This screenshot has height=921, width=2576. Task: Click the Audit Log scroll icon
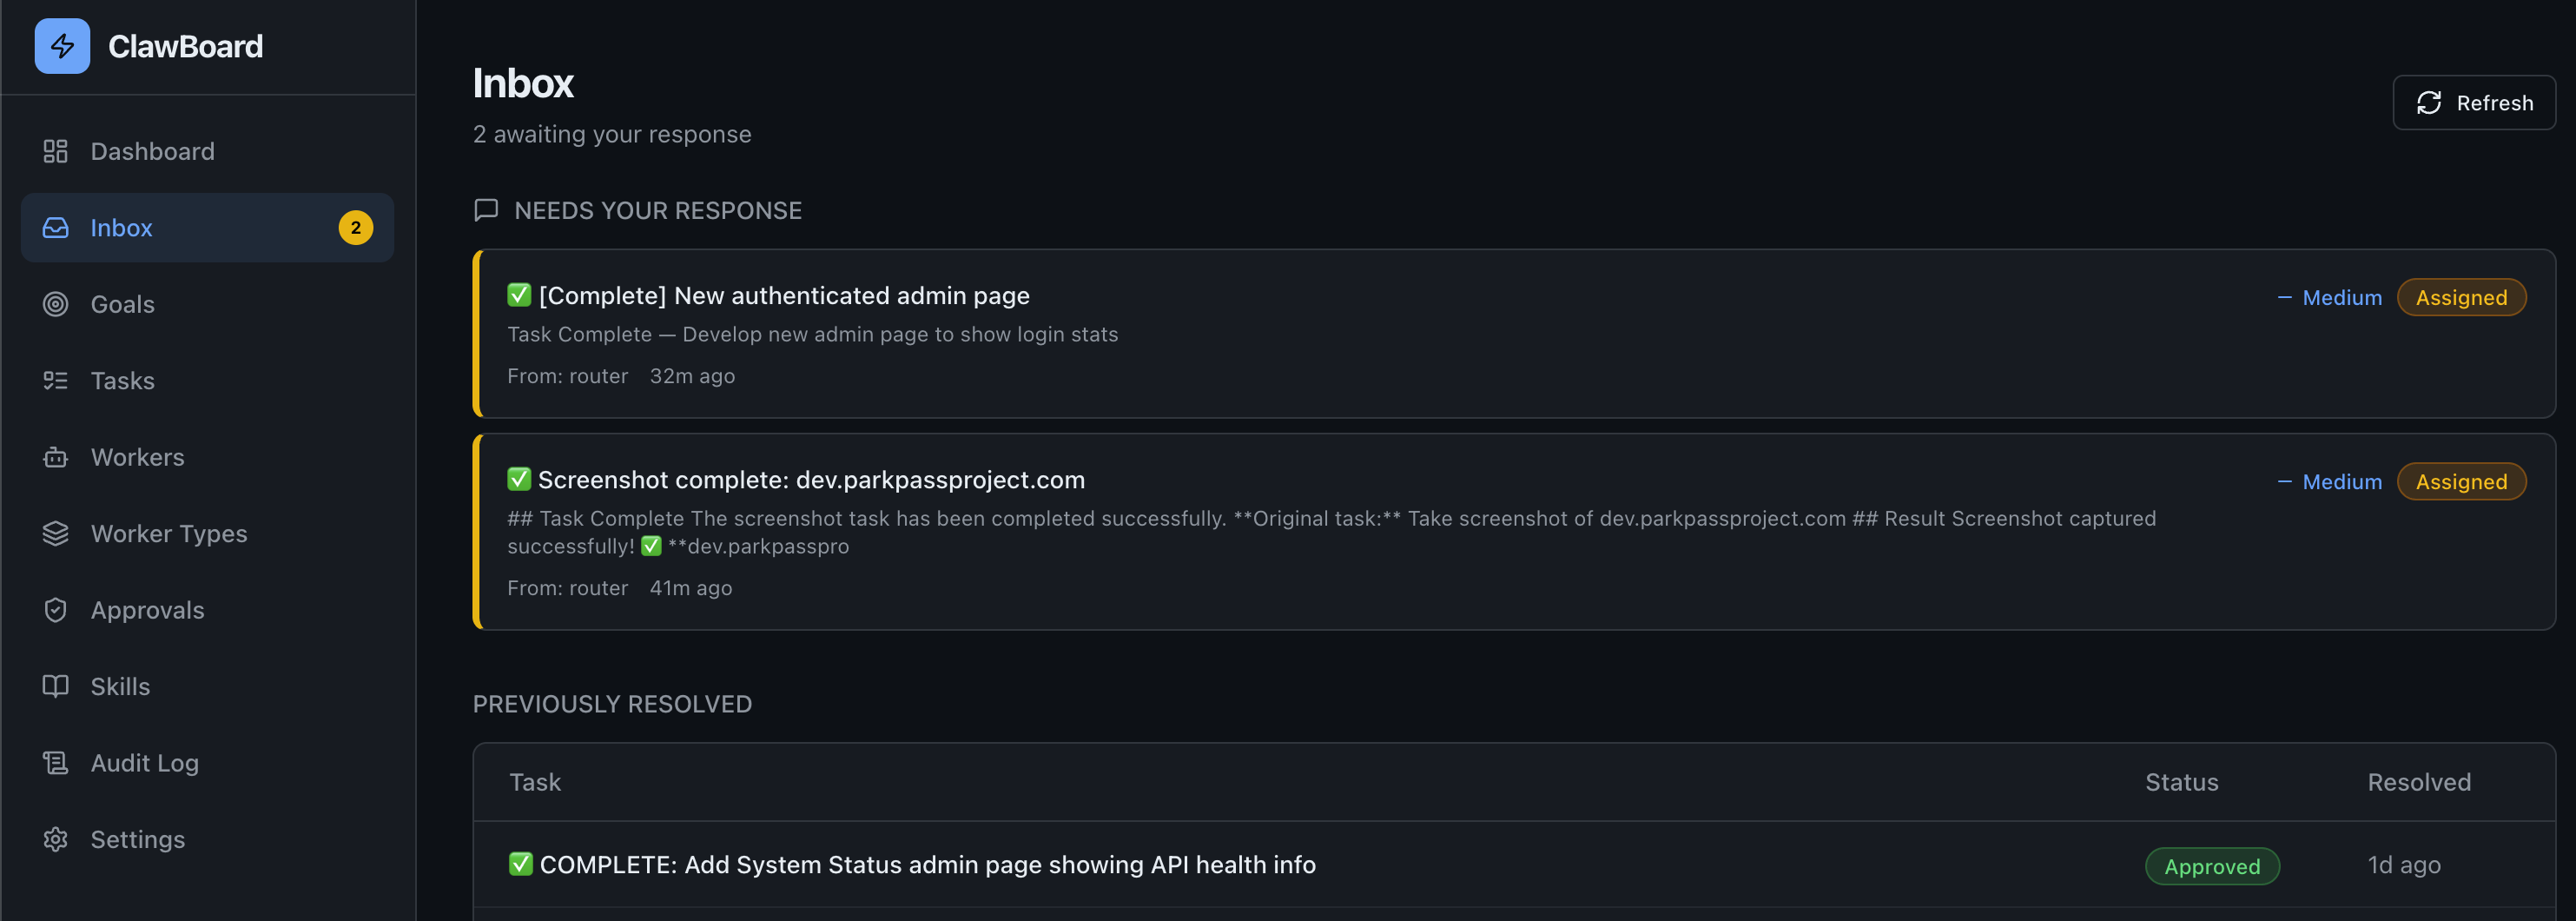point(55,763)
